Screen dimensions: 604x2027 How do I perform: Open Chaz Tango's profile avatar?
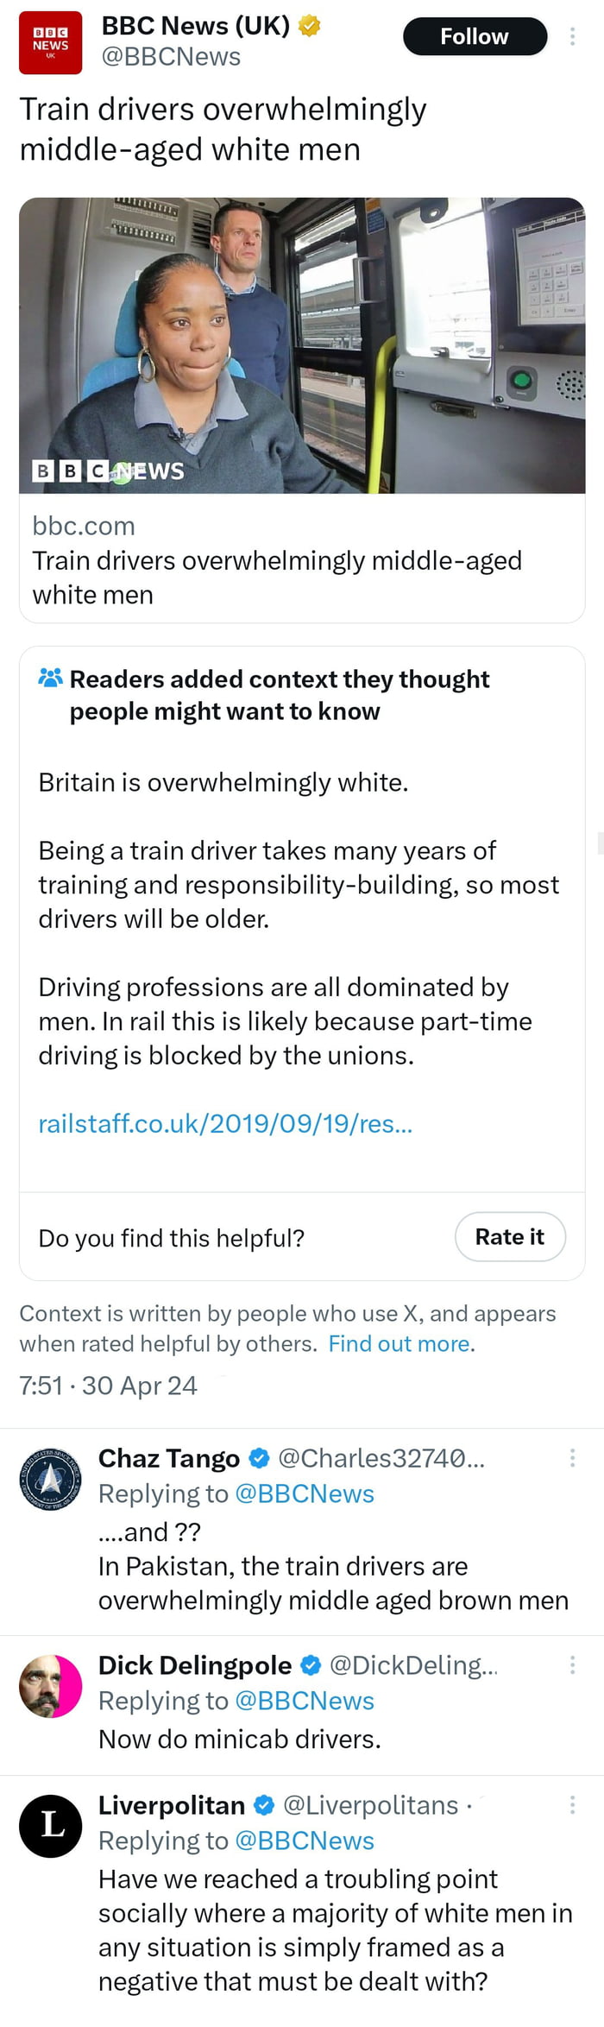tap(50, 1479)
